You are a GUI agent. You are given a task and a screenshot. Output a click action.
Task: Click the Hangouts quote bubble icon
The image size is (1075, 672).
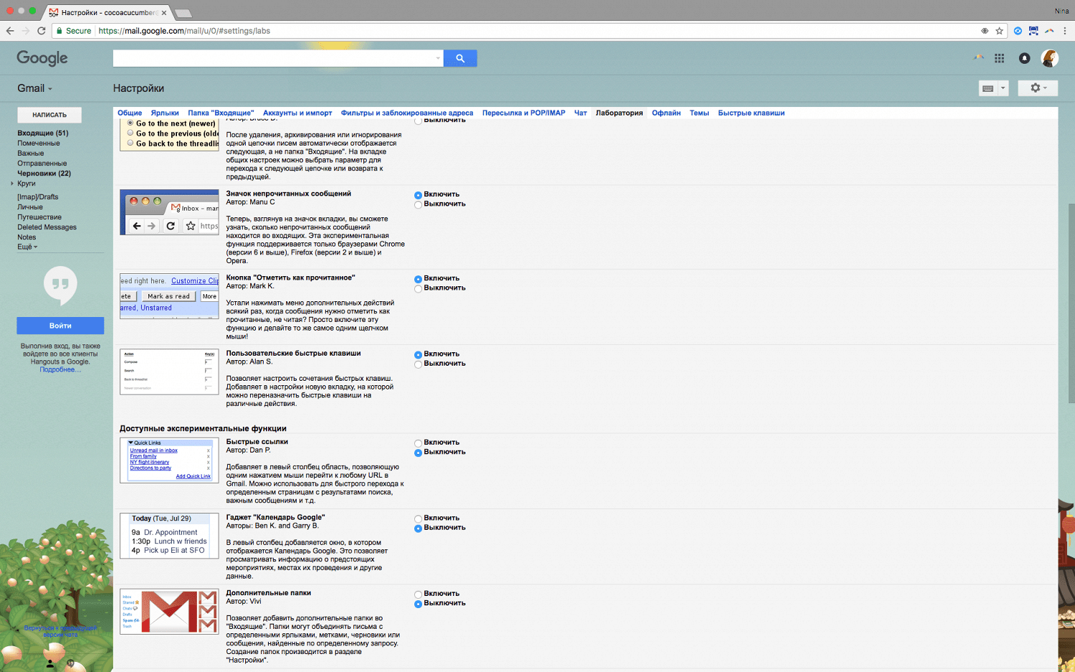[x=60, y=285]
